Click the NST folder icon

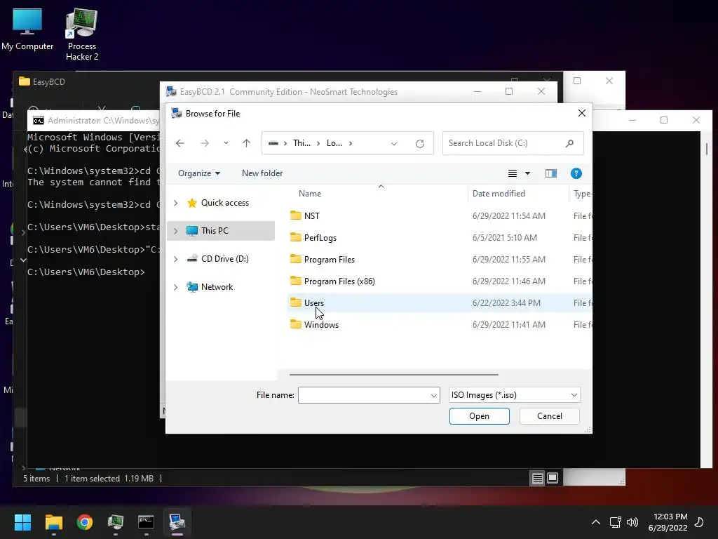(x=296, y=215)
